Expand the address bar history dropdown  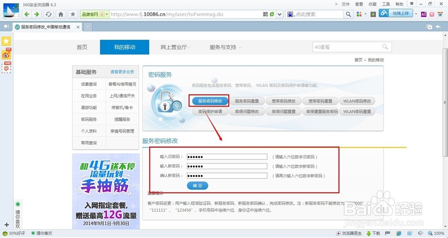pyautogui.click(x=280, y=14)
